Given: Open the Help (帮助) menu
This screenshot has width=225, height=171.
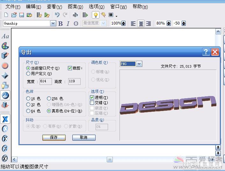Looking at the screenshot, I should (x=140, y=7).
